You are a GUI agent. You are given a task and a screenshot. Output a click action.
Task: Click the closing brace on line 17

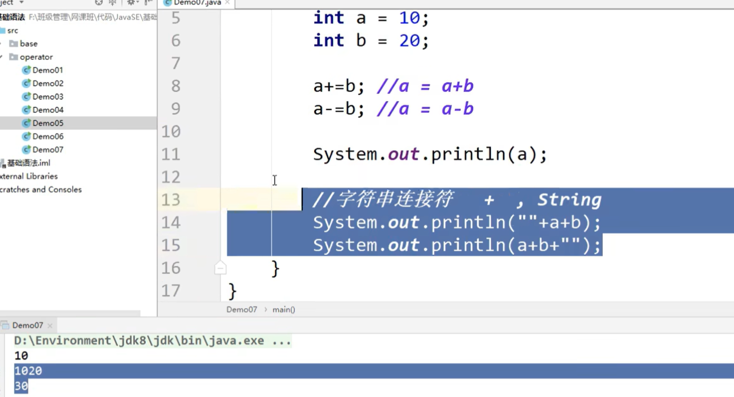pos(232,291)
